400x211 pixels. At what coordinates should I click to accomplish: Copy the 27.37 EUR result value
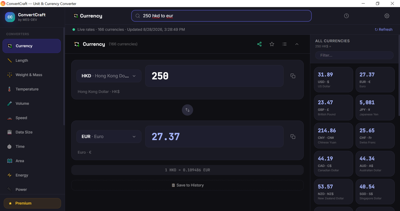(x=293, y=136)
